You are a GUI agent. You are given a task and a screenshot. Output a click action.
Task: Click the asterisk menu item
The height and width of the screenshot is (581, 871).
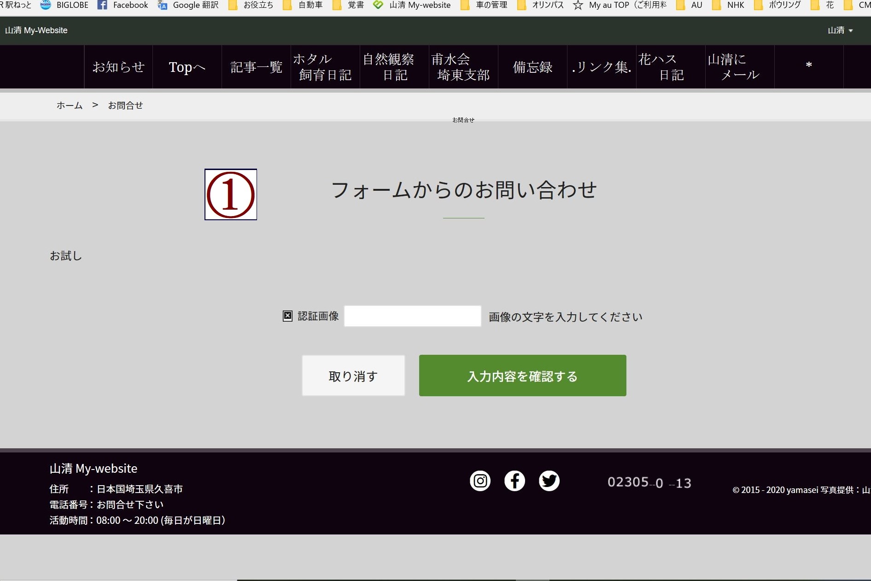(x=809, y=67)
